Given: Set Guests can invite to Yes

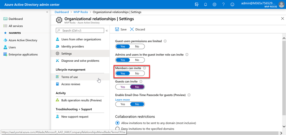Looking at the screenshot, I should [x=123, y=87].
